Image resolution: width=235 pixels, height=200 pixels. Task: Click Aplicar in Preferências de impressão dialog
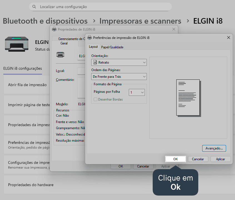click(x=221, y=159)
